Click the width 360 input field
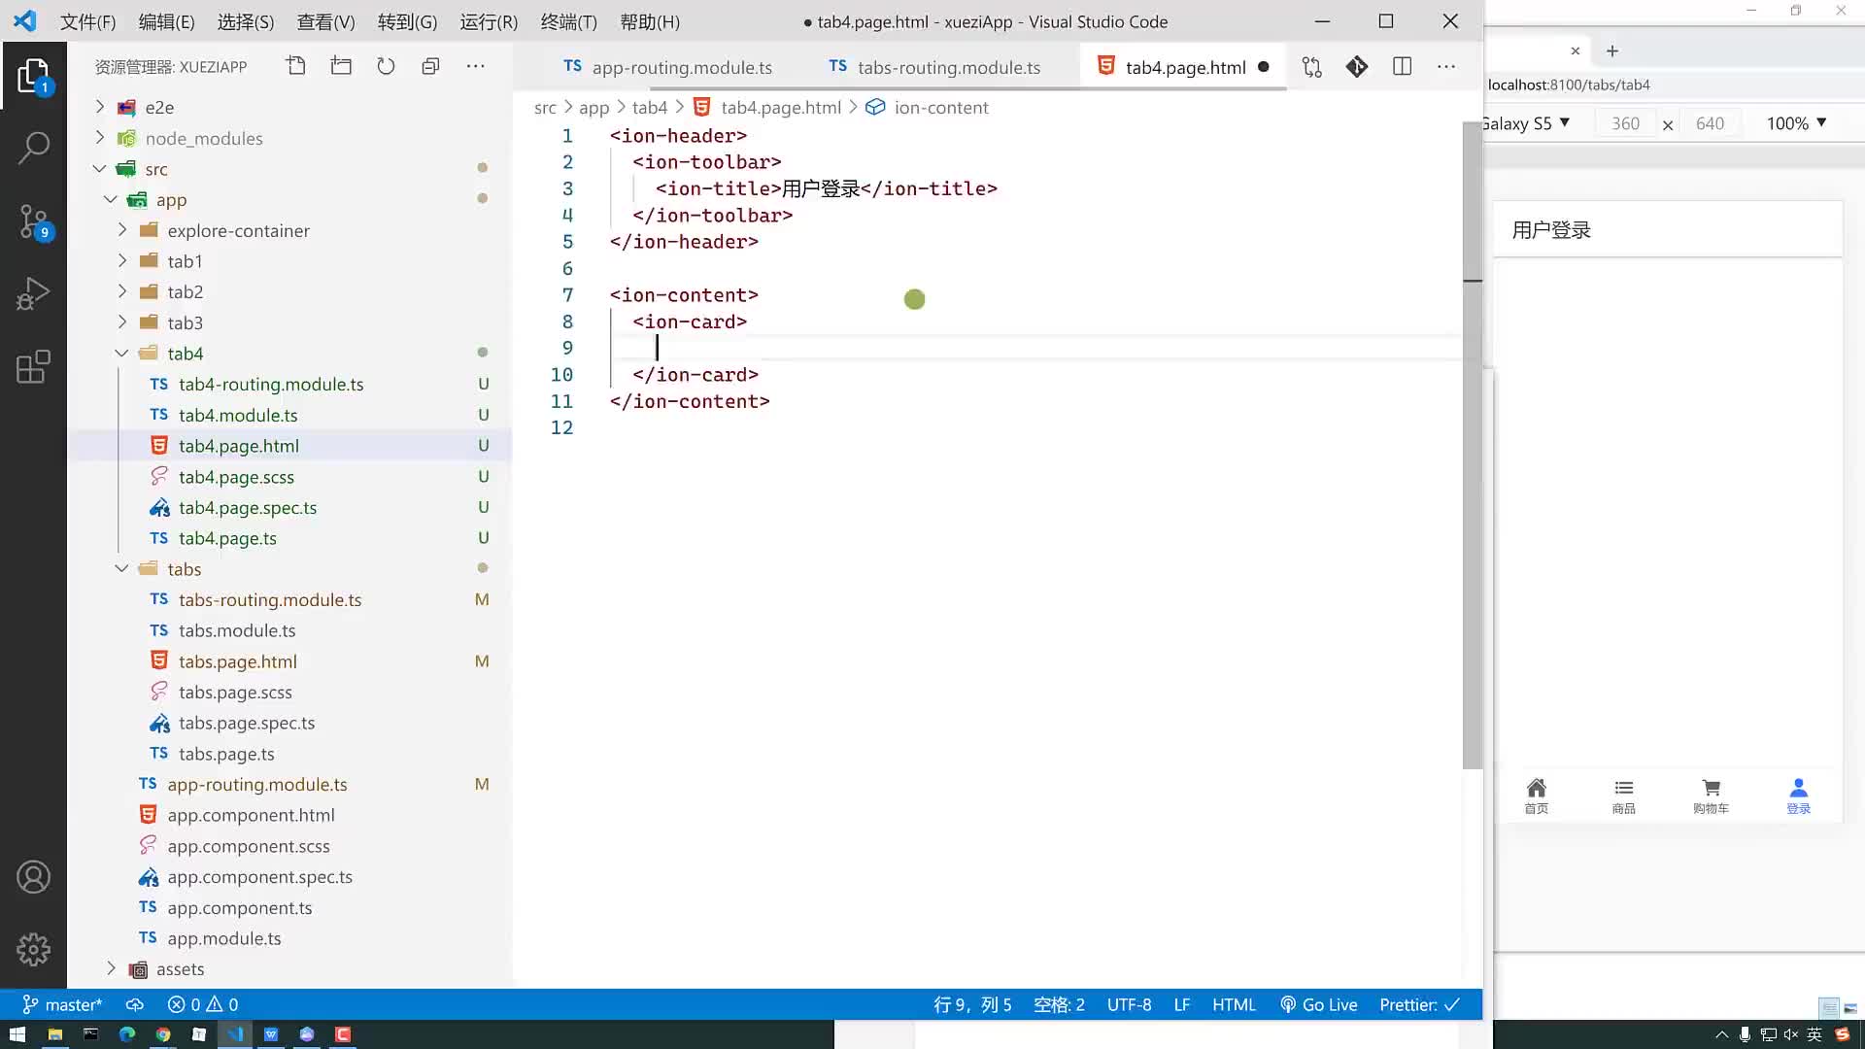The height and width of the screenshot is (1049, 1865). coord(1625,123)
